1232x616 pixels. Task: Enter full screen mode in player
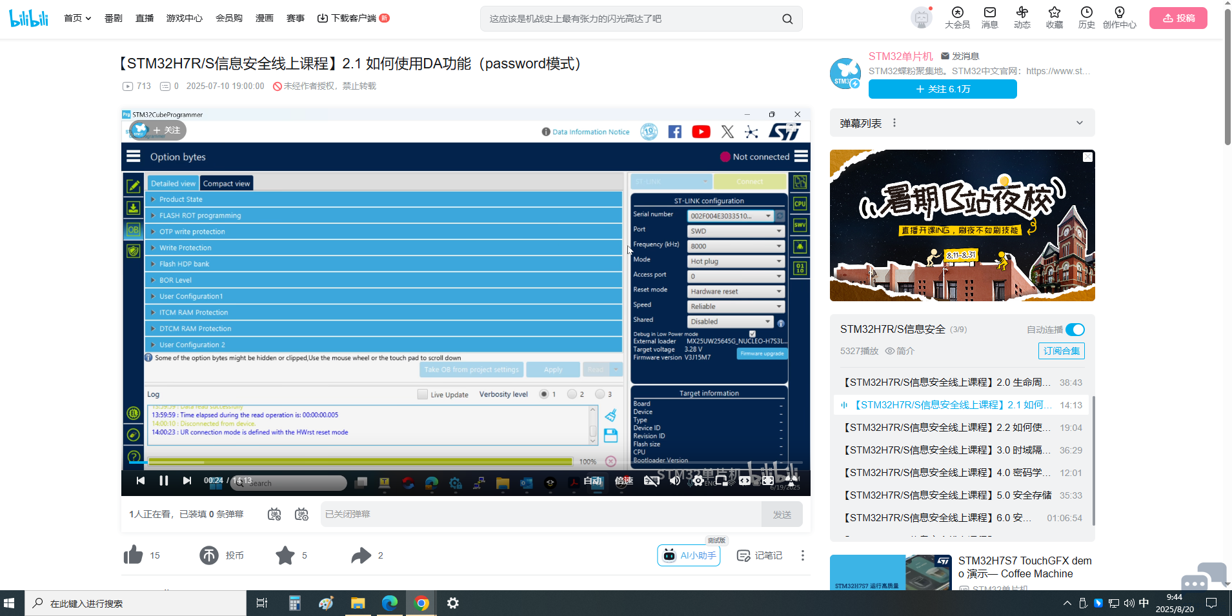791,481
